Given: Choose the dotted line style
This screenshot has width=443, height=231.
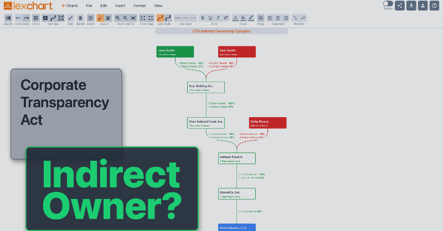Looking at the screenshot, I should (193, 18).
